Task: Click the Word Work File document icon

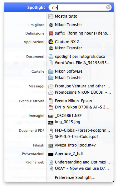Action: point(51,63)
